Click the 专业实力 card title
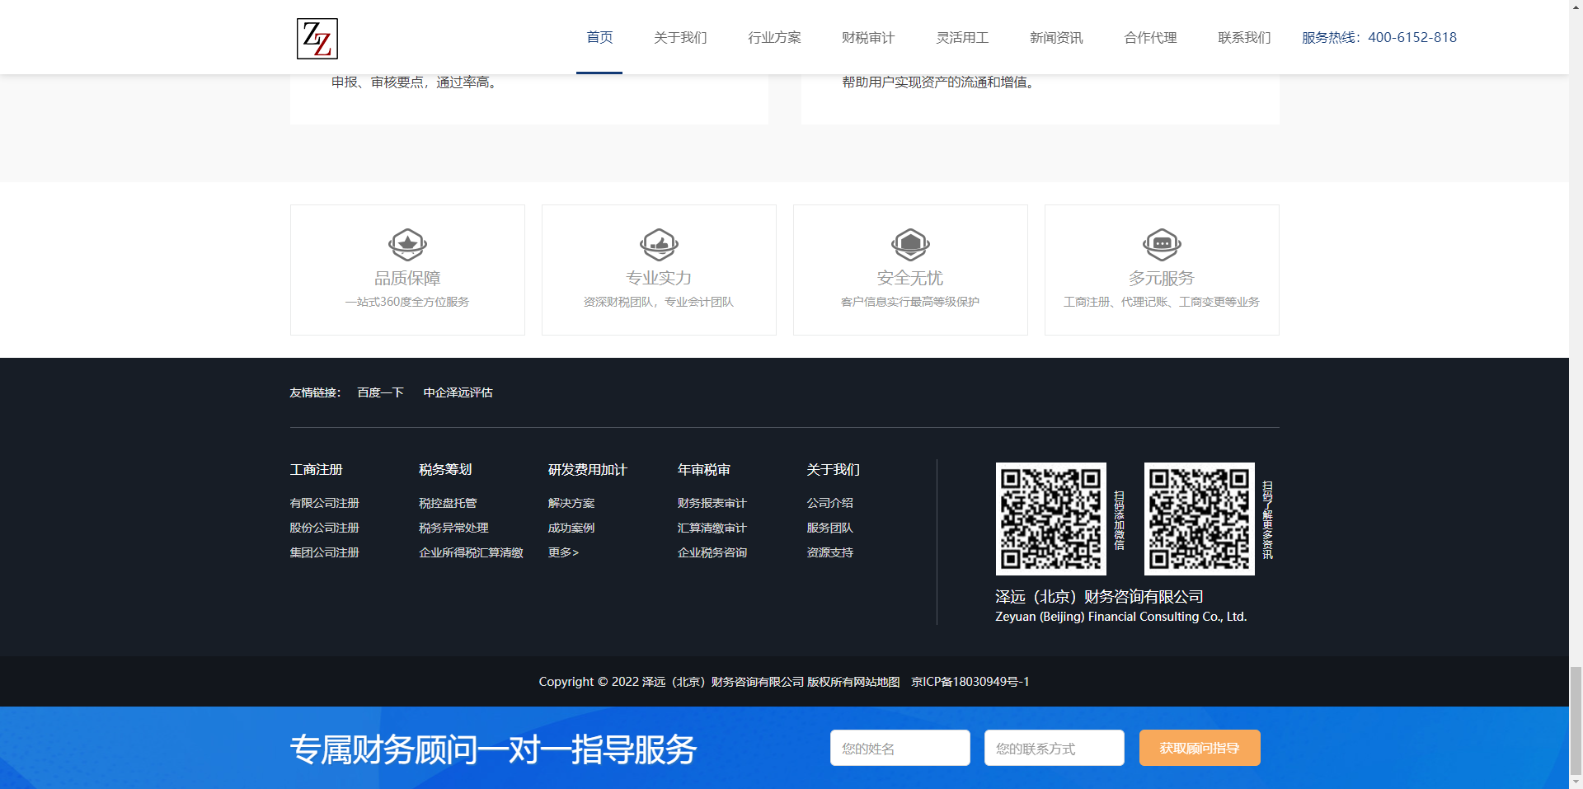The image size is (1583, 789). (x=659, y=278)
